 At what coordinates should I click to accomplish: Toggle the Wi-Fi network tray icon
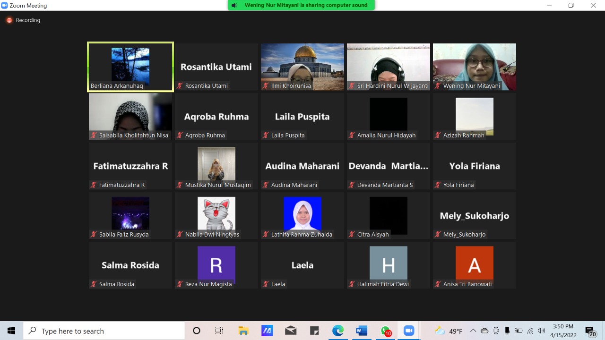coord(530,331)
